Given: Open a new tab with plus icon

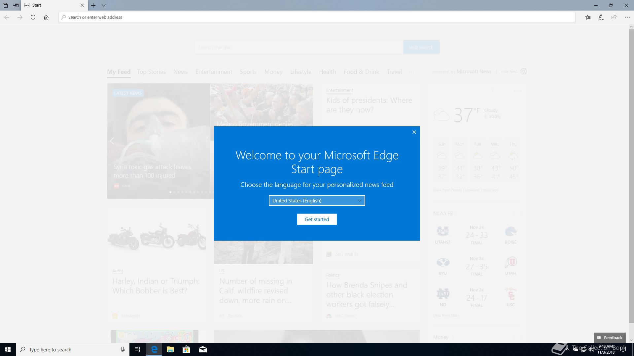Looking at the screenshot, I should [x=93, y=5].
